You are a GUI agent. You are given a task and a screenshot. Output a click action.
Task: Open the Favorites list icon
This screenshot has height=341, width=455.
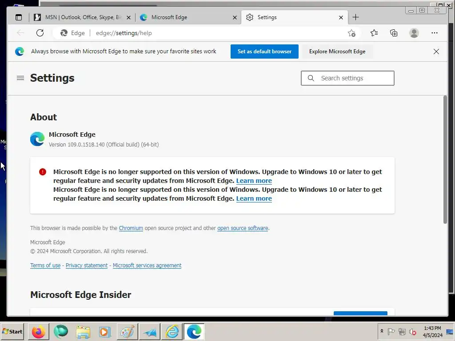point(374,33)
